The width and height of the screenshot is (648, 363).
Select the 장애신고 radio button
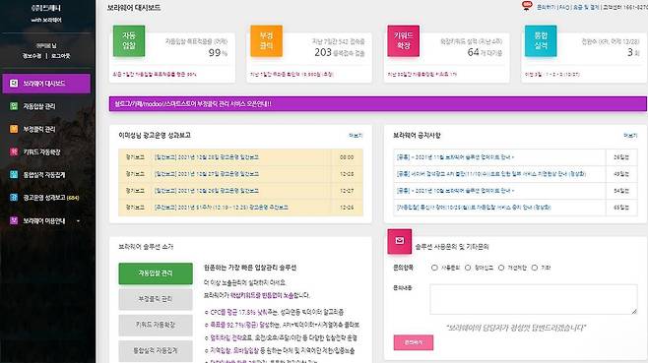tap(468, 268)
